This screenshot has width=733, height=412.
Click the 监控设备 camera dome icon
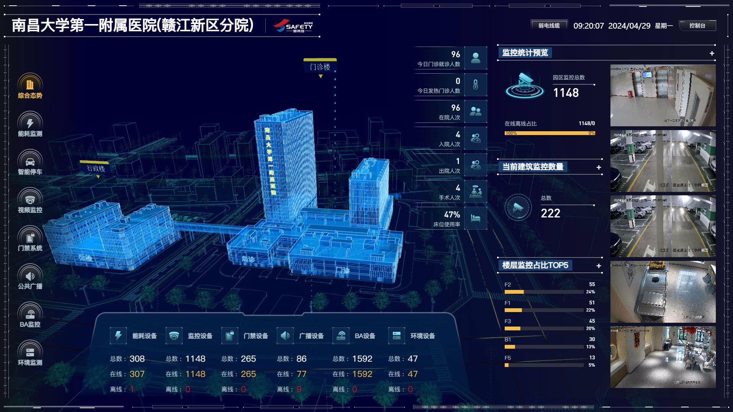point(174,336)
